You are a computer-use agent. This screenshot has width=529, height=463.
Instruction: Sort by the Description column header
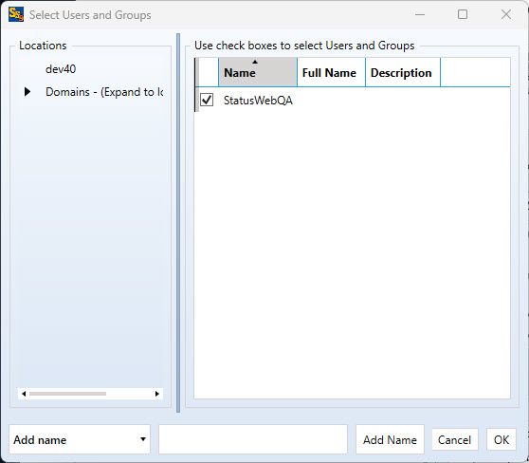(403, 72)
